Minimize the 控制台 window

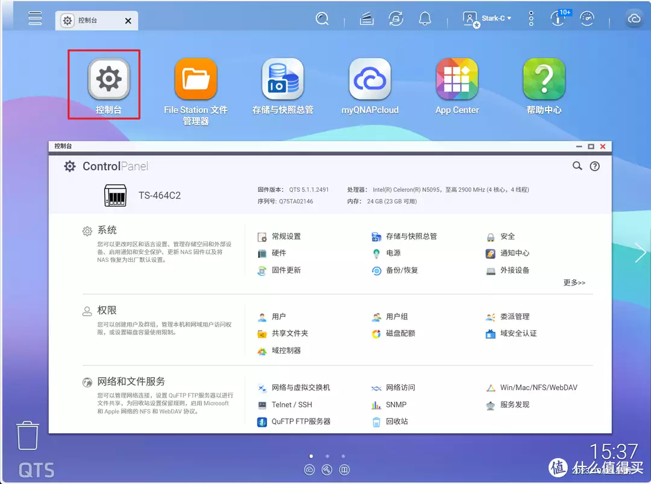point(579,147)
